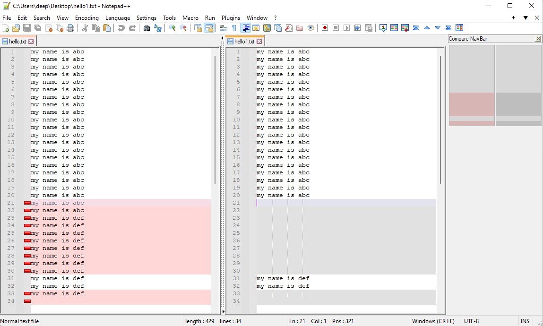543x326 pixels.
Task: Click the Paste clipboard icon
Action: [x=107, y=28]
